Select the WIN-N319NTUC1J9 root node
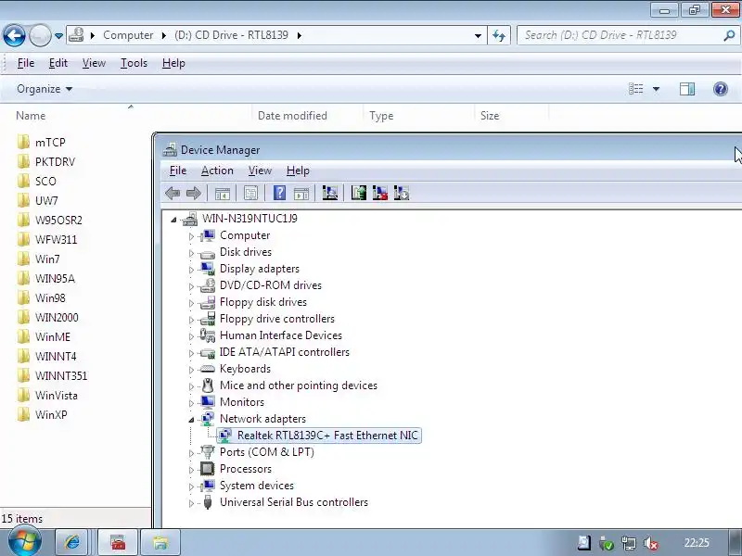The height and width of the screenshot is (556, 742). click(249, 219)
